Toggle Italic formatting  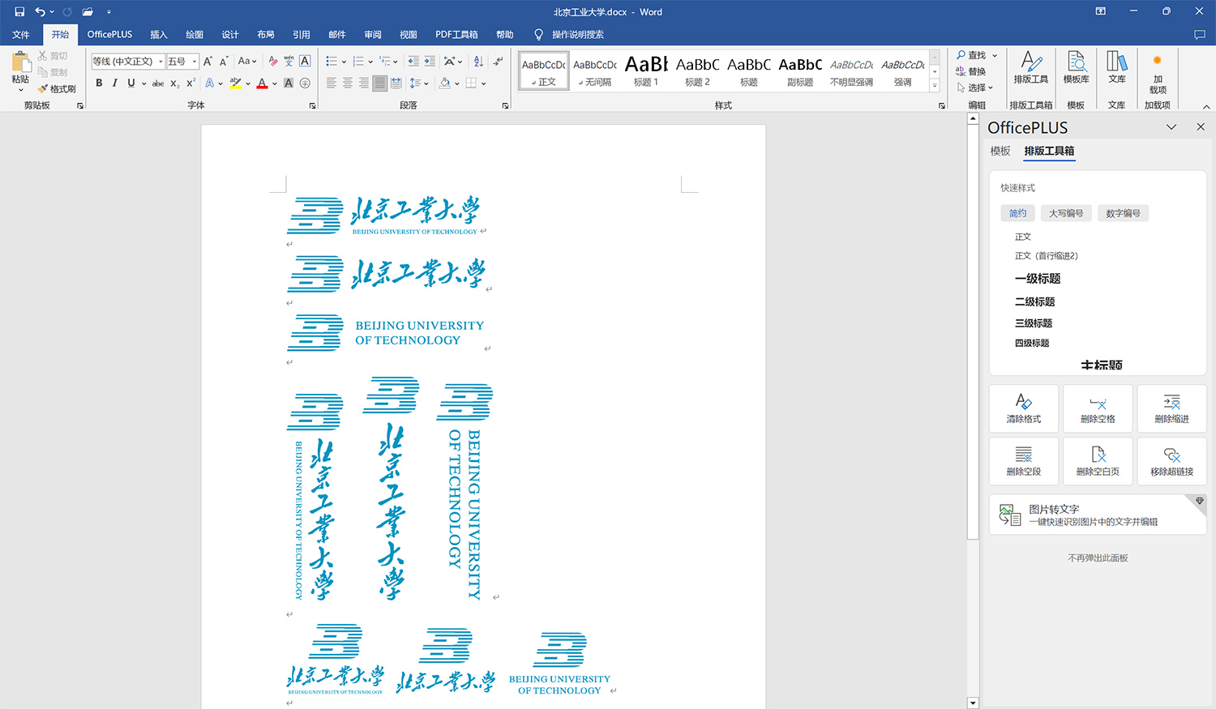[115, 83]
